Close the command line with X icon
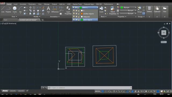 43,88
